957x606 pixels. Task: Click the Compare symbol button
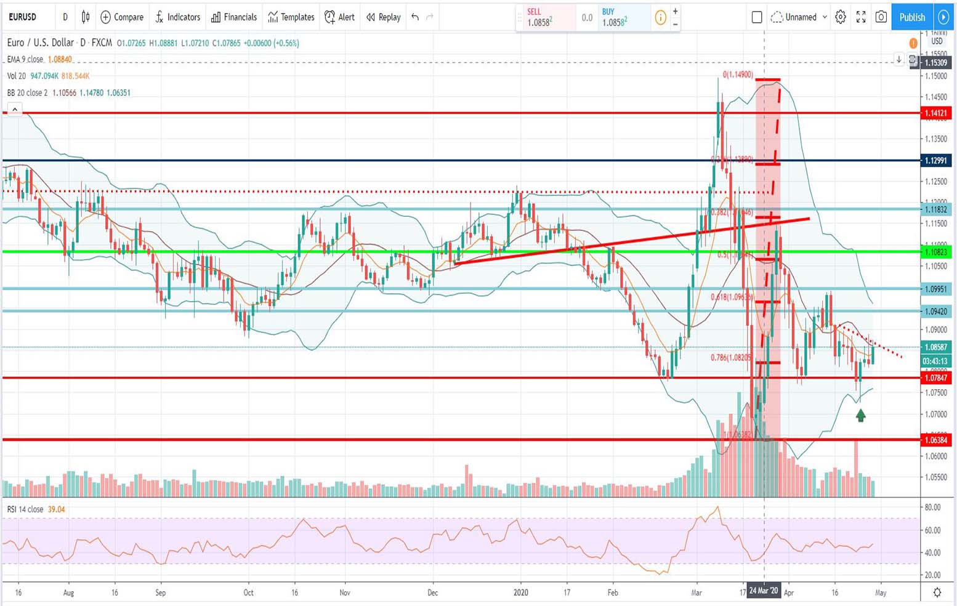122,17
